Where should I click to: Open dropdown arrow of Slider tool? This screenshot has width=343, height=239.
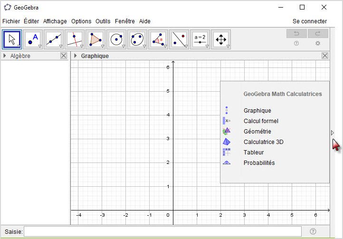[207, 46]
